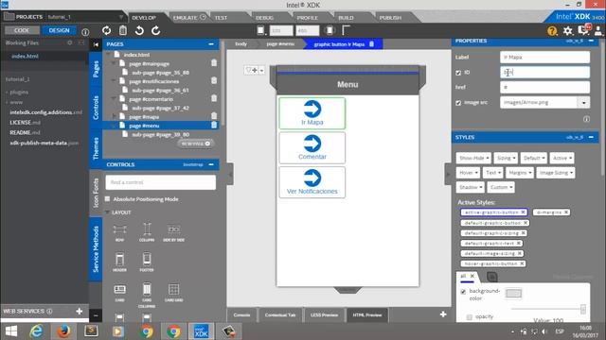Toggle Absolute Positioning Mode checkbox
Screen dimensions: 606x340
click(107, 199)
